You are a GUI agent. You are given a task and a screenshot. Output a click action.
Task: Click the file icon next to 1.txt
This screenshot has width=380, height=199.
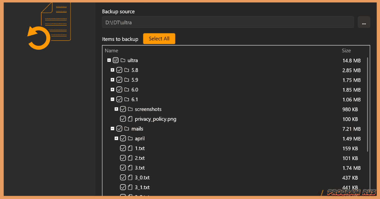pyautogui.click(x=130, y=148)
